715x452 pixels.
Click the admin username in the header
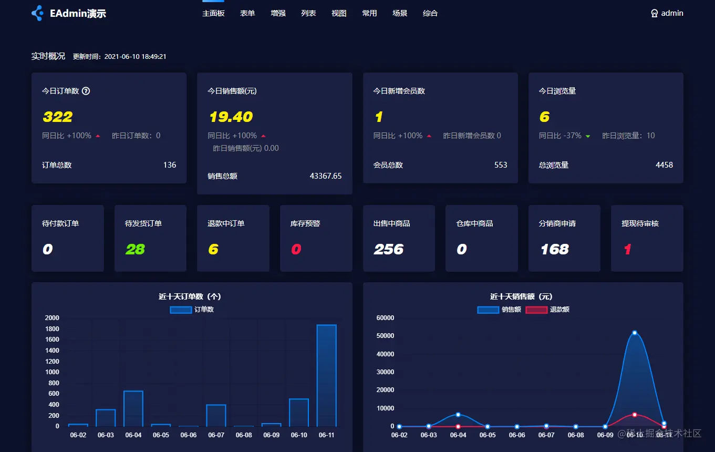point(672,13)
